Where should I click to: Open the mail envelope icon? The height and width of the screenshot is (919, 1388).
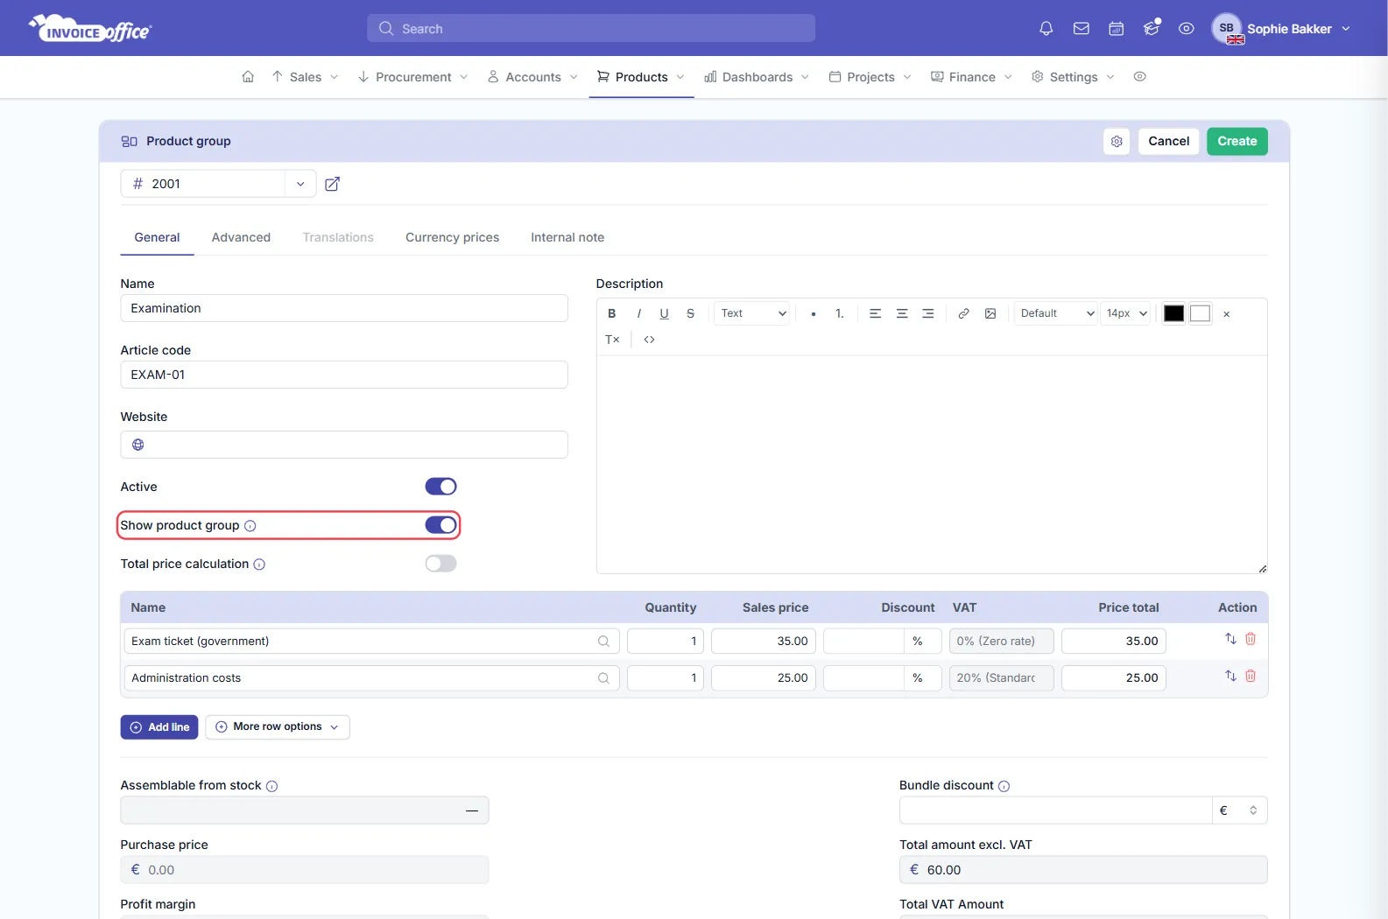click(1082, 29)
